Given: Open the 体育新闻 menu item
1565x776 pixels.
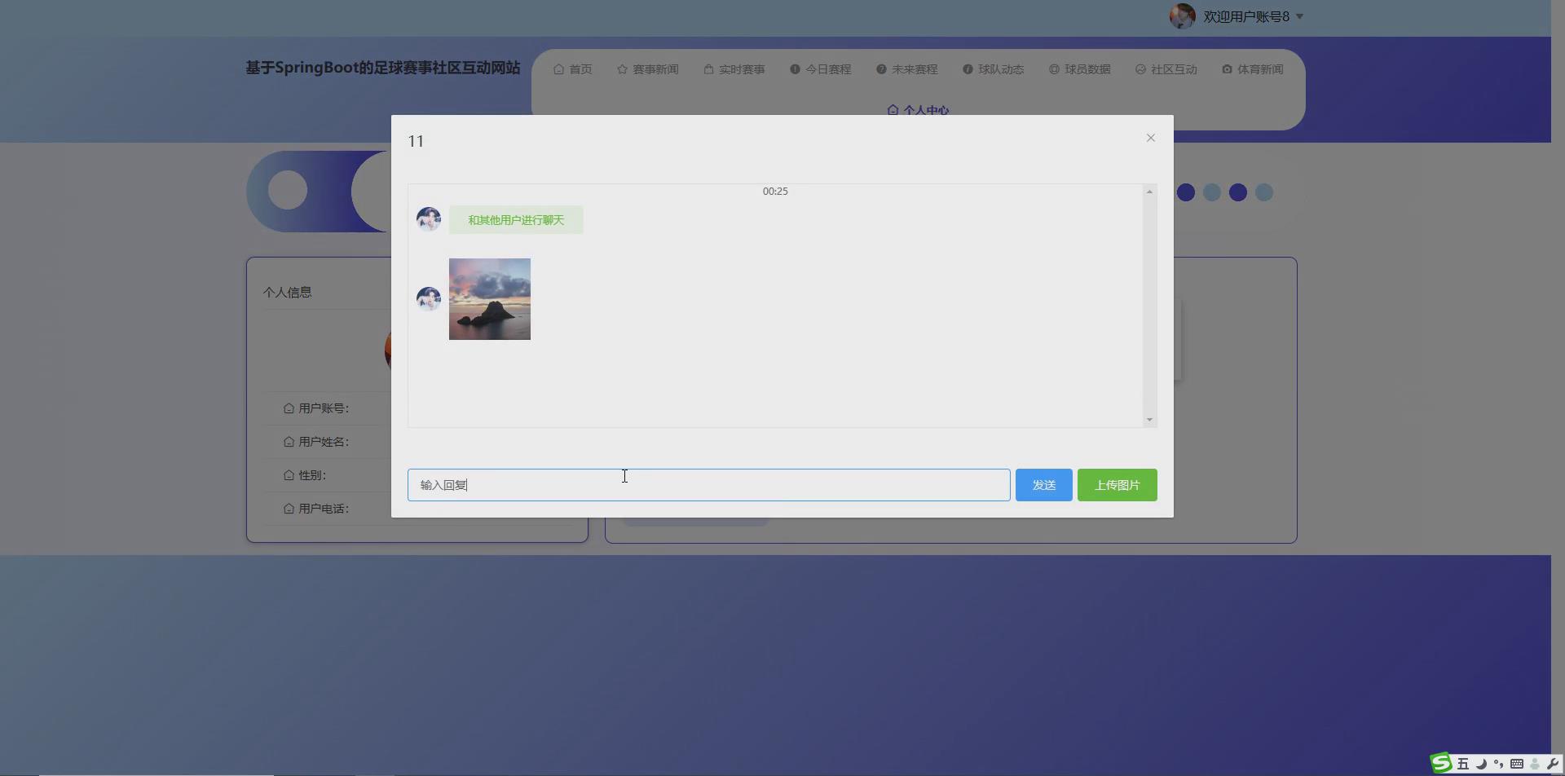Looking at the screenshot, I should [1252, 69].
